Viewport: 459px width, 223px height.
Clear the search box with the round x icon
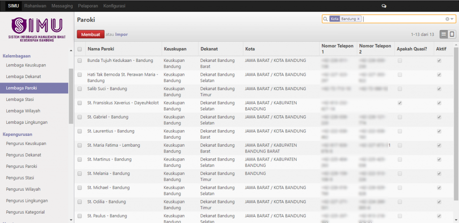point(447,19)
